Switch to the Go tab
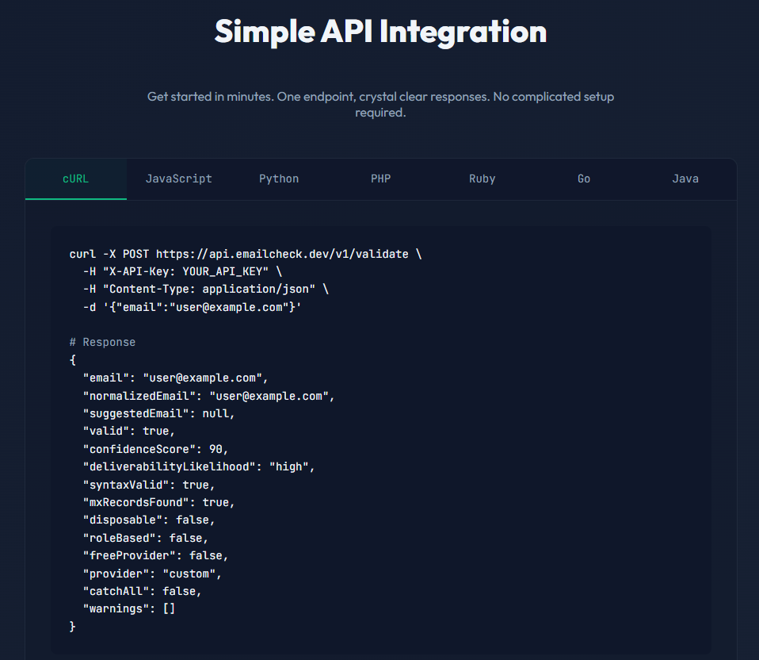 point(583,178)
